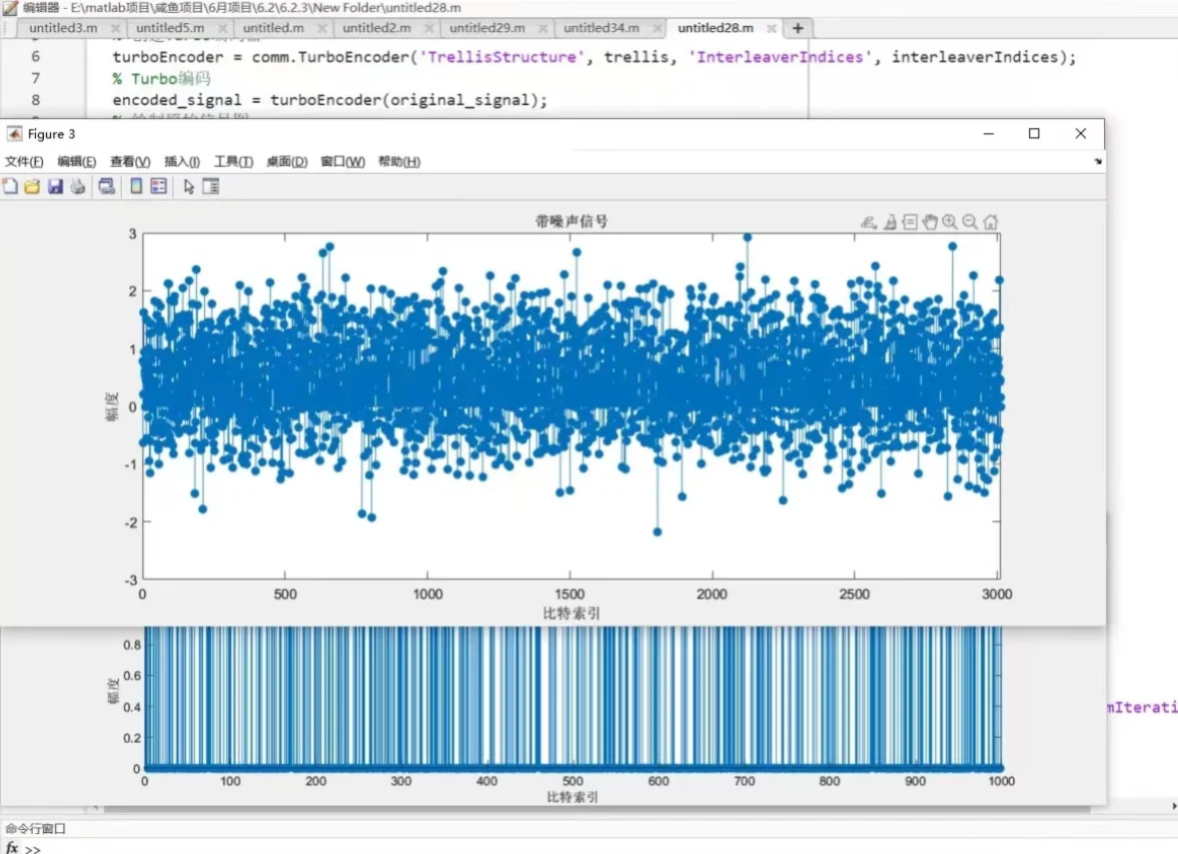This screenshot has width=1178, height=854.
Task: Close the untitled34.m tab
Action: pyautogui.click(x=657, y=29)
